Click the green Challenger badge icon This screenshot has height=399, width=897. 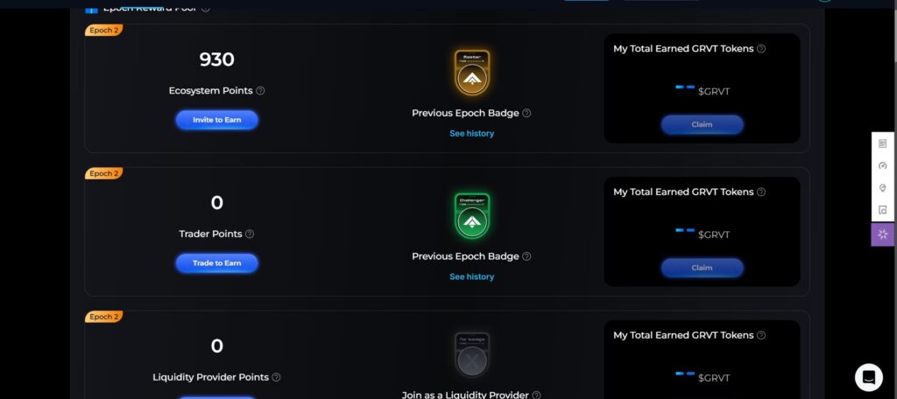coord(472,216)
